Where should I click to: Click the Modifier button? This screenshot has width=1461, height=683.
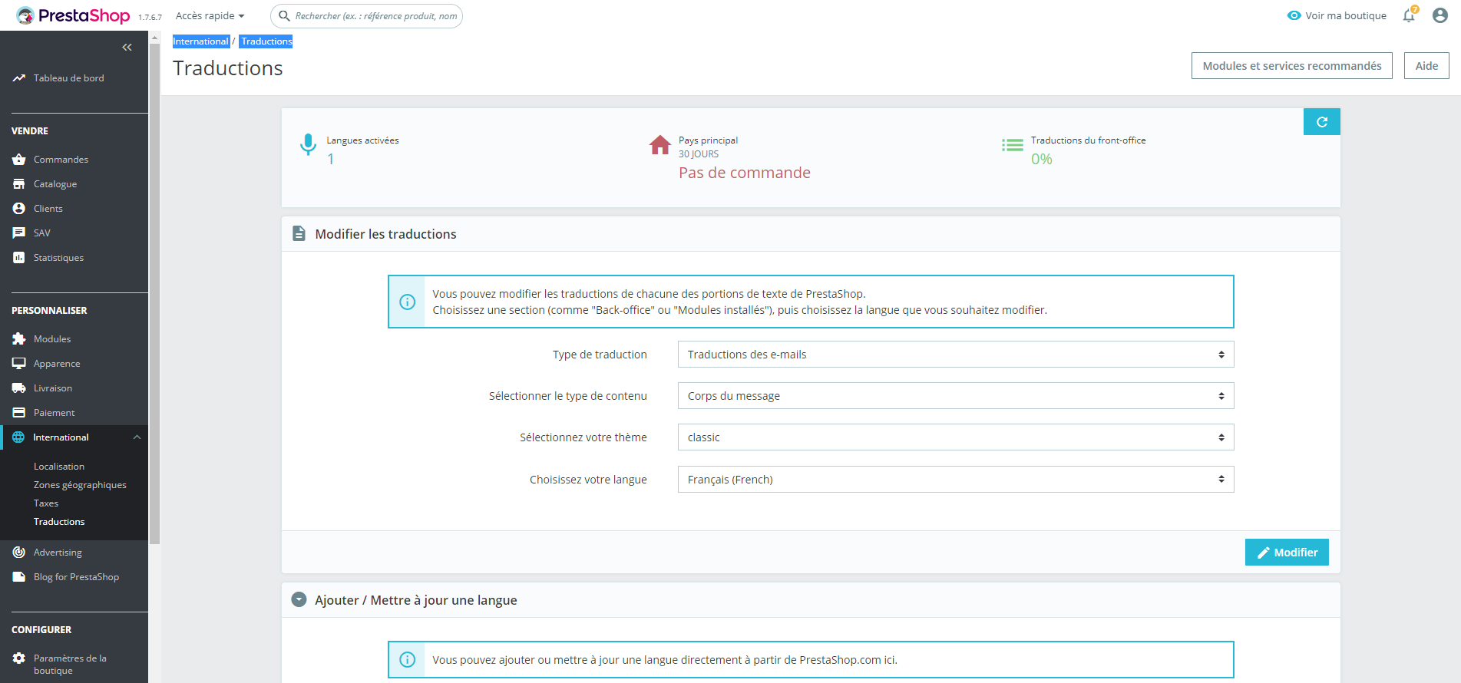(1287, 553)
